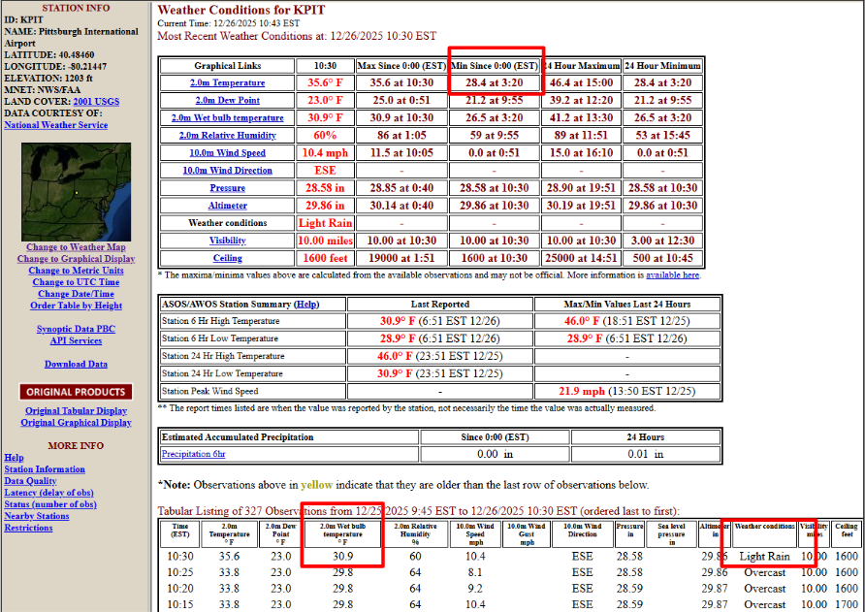Viewport: 865px width, 612px height.
Task: Open 2.0m Relative Humidity graph link
Action: 227,135
